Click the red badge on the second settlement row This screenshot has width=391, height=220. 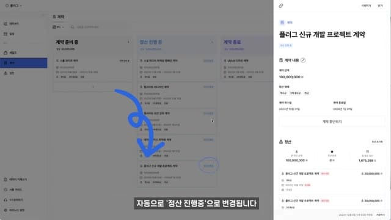click(325, 201)
